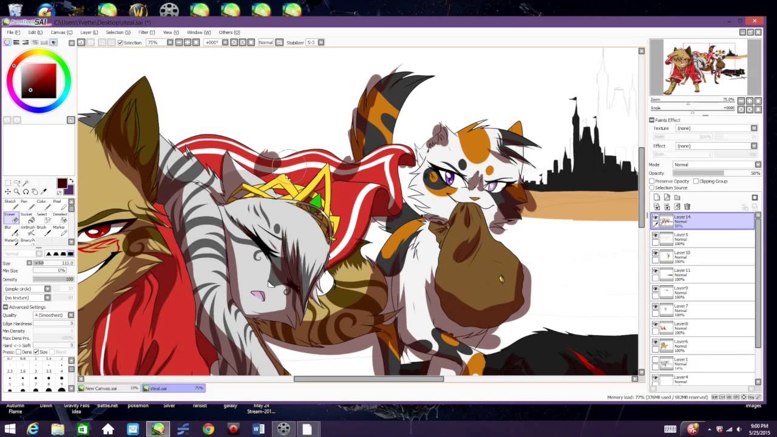Image resolution: width=777 pixels, height=437 pixels.
Task: Collapse the Paints Effect section
Action: pyautogui.click(x=651, y=120)
